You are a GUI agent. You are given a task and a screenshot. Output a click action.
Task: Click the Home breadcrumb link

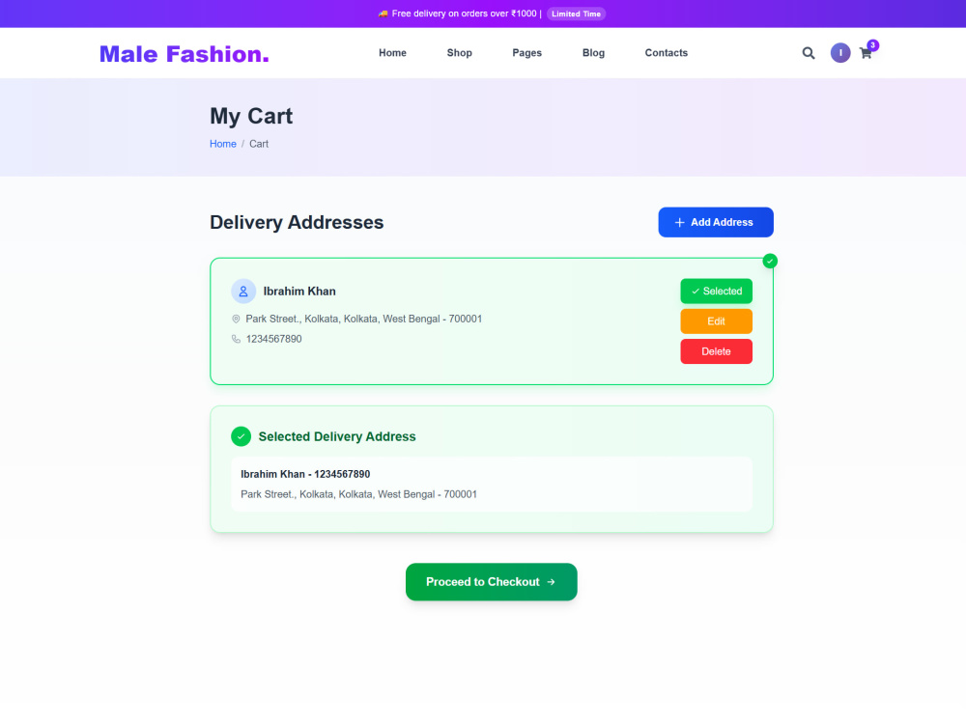click(x=223, y=144)
